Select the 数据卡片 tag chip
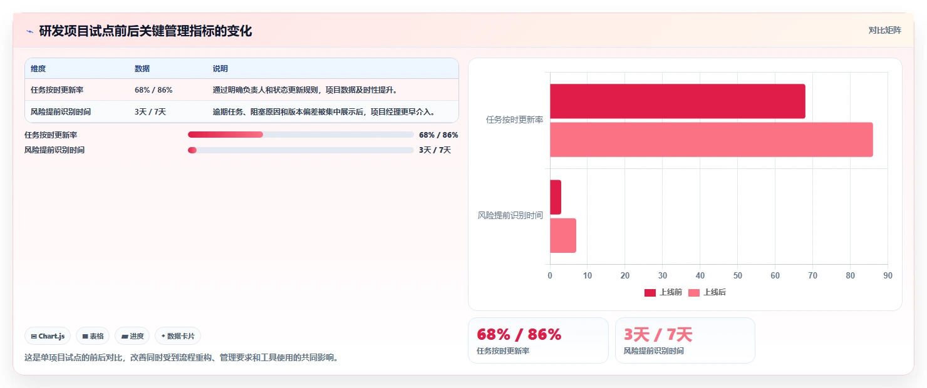The image size is (927, 388). 178,336
